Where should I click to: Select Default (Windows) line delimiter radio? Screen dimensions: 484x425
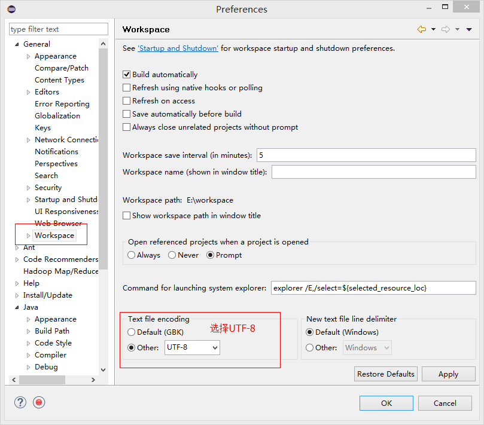click(x=309, y=332)
